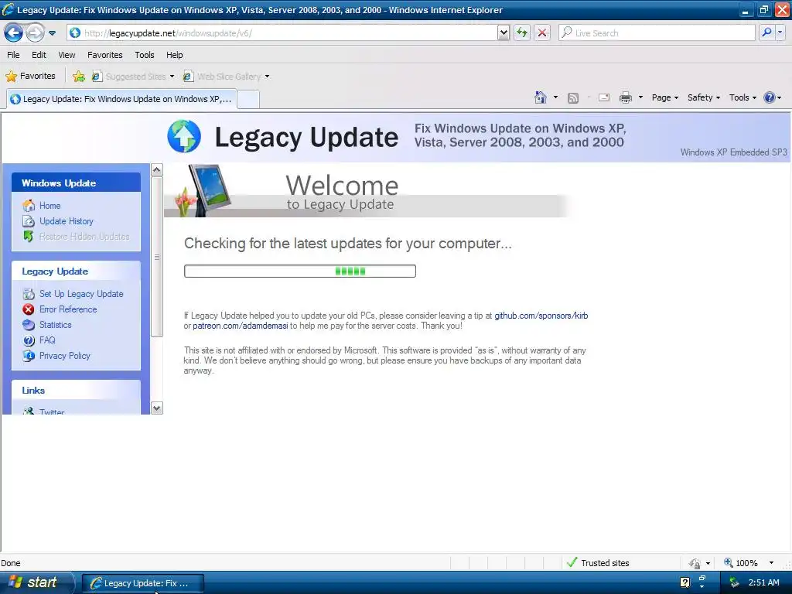
Task: Open the search provider dropdown arrow
Action: 780,33
